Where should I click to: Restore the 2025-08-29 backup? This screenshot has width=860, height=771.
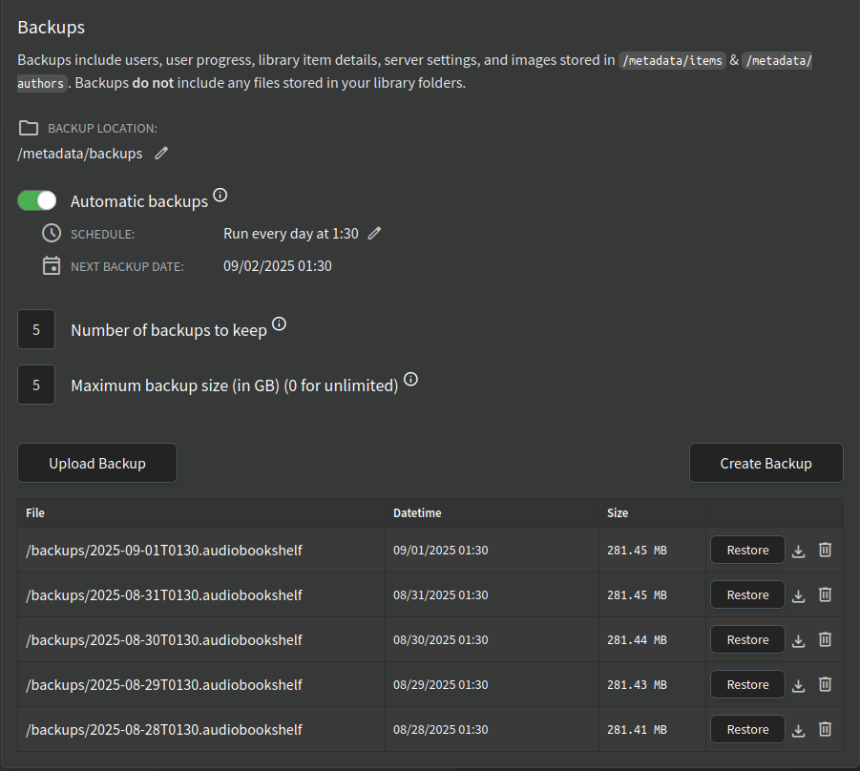747,684
